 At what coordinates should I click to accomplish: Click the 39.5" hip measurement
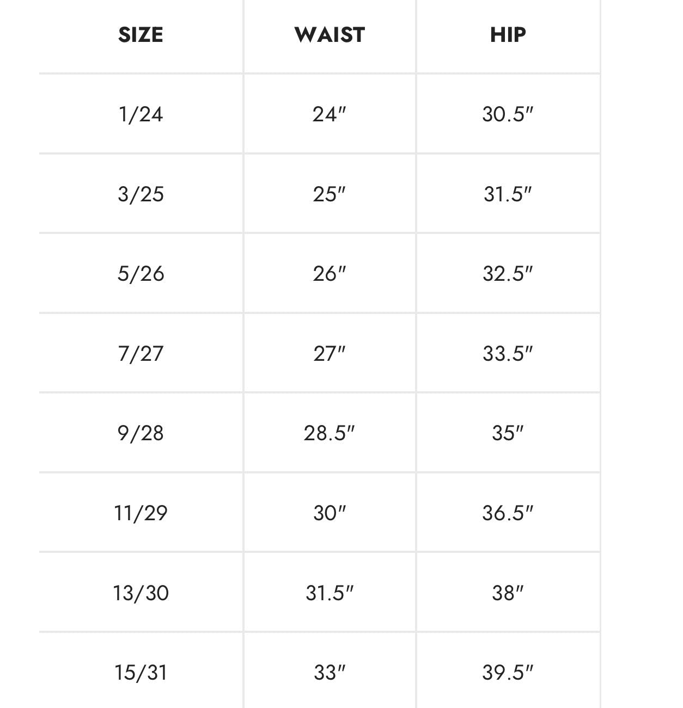pyautogui.click(x=508, y=673)
